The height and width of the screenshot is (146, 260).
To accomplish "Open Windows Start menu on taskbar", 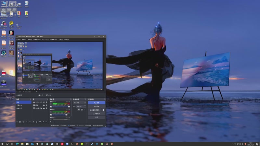I will [2, 144].
